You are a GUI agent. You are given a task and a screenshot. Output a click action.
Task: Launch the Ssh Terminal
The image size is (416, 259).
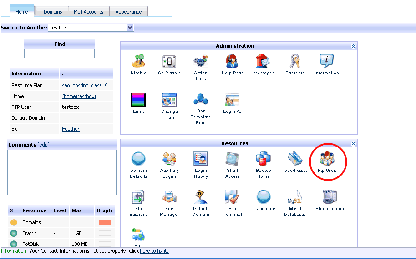(x=232, y=197)
